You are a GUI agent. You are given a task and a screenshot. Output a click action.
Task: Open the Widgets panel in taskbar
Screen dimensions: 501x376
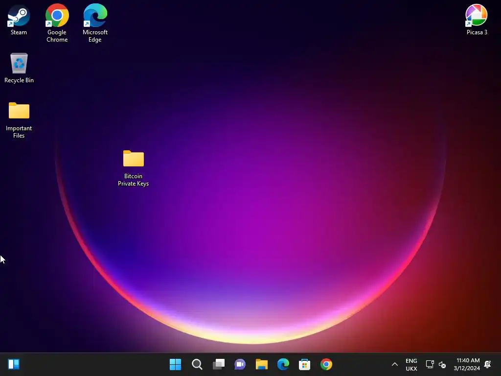coord(14,364)
